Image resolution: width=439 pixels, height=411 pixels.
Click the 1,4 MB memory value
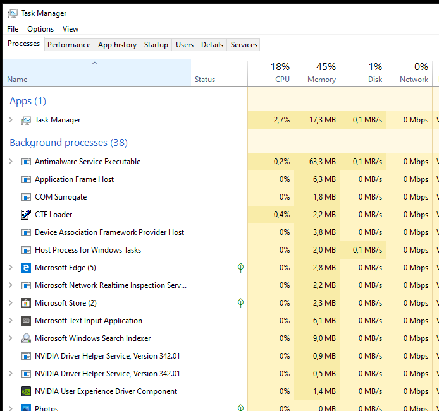click(x=325, y=391)
